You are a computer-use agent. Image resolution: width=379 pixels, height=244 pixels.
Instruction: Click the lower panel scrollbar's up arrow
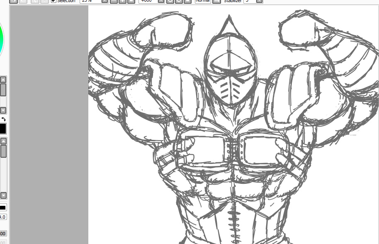3,141
